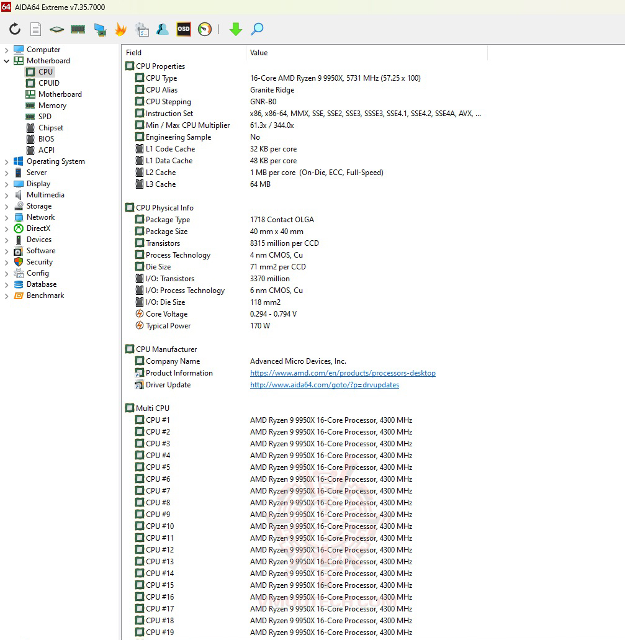Select CPUID in the sidebar tree
The height and width of the screenshot is (640, 625).
click(x=48, y=83)
